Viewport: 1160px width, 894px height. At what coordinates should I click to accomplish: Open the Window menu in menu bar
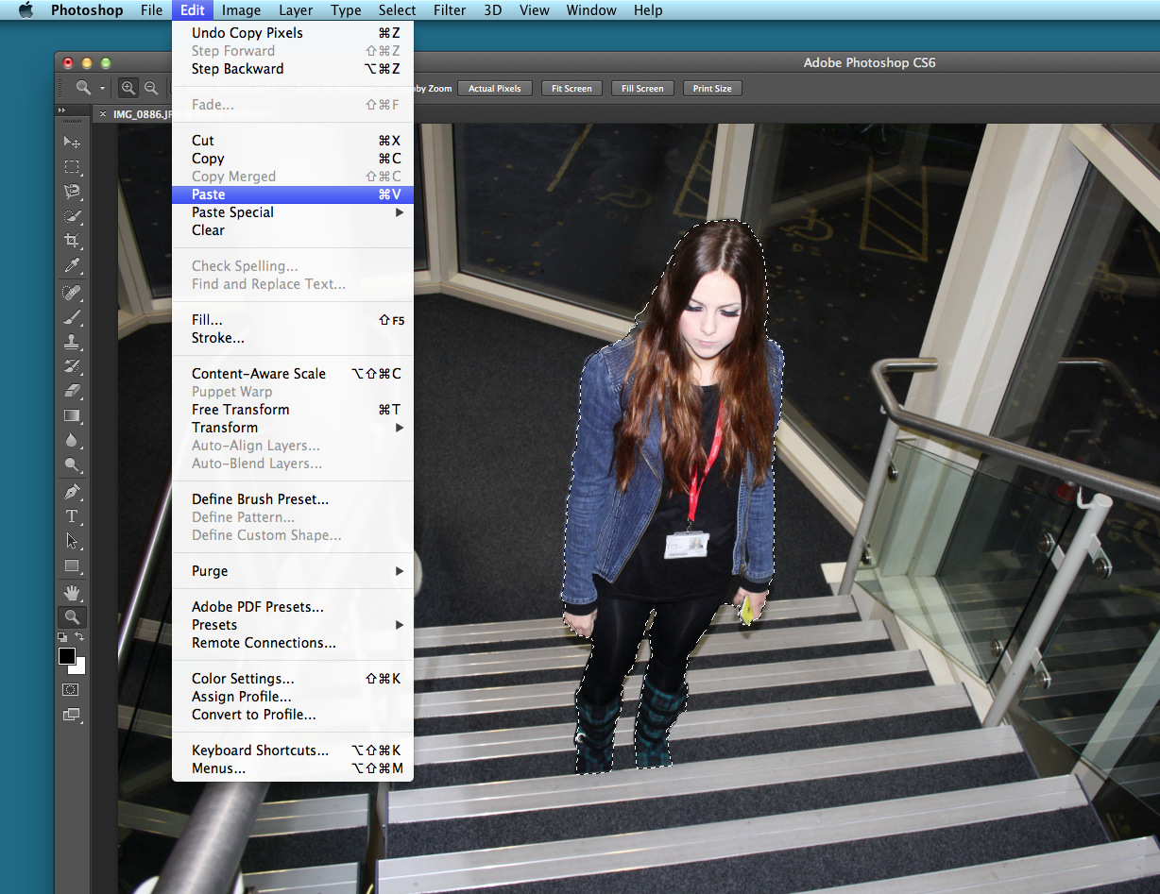[x=589, y=10]
